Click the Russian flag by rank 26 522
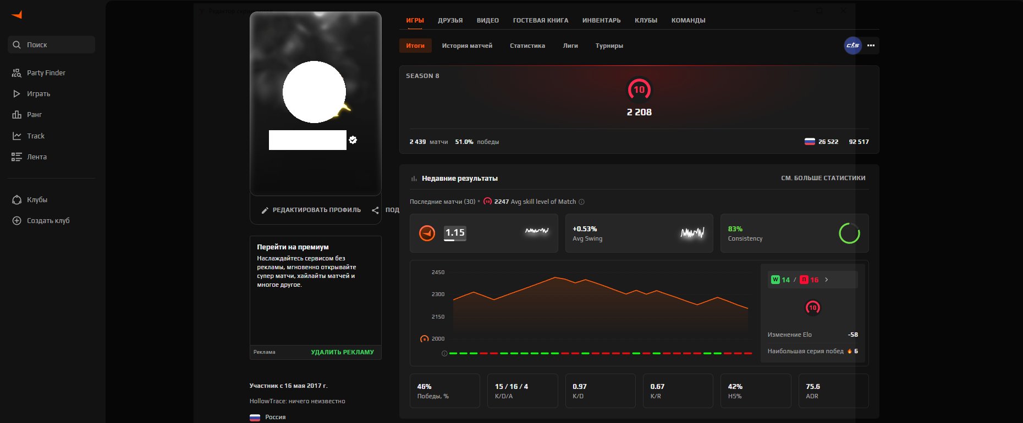This screenshot has height=423, width=1023. (x=810, y=142)
